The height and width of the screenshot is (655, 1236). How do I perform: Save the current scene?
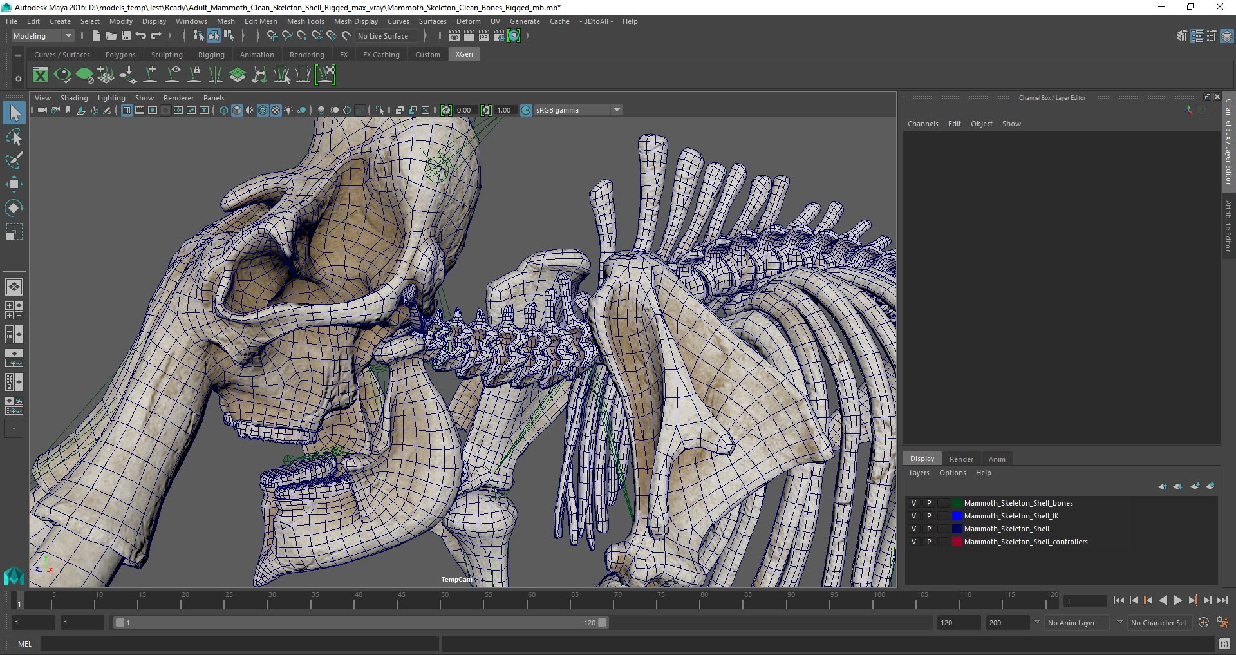pyautogui.click(x=126, y=36)
